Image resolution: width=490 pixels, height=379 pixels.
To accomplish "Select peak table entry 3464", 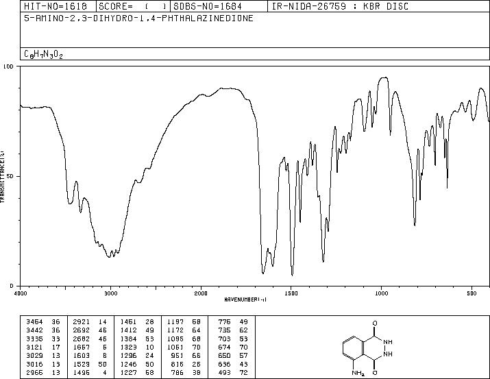I will tap(34, 322).
